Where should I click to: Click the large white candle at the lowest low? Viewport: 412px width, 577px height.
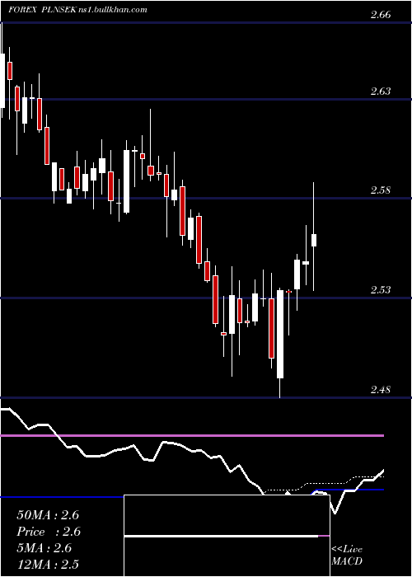[x=280, y=334]
